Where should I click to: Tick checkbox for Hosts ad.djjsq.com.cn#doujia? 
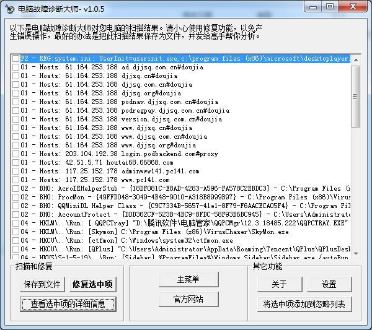pos(16,67)
